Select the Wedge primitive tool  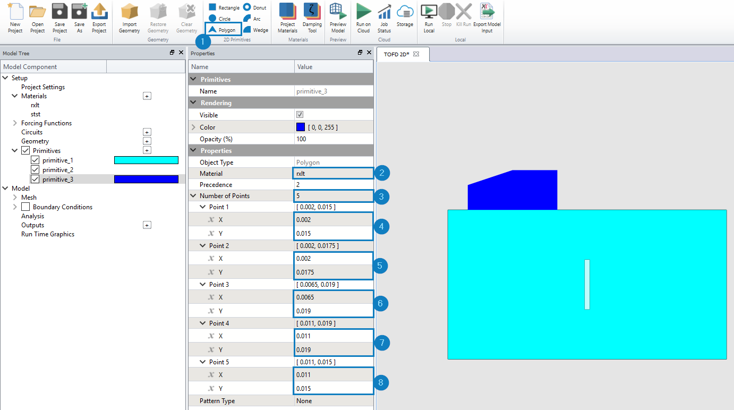[x=256, y=30]
